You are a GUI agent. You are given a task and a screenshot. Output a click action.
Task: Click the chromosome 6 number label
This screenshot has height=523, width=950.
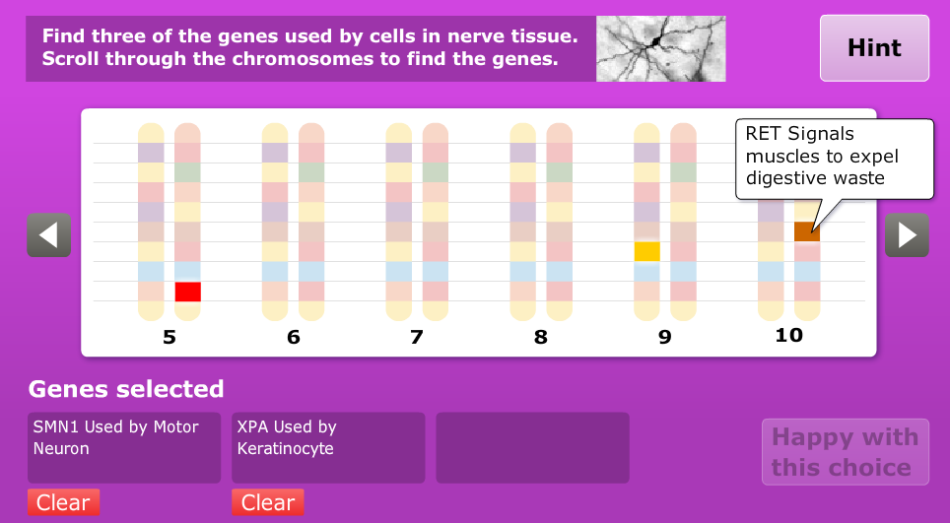pos(294,337)
